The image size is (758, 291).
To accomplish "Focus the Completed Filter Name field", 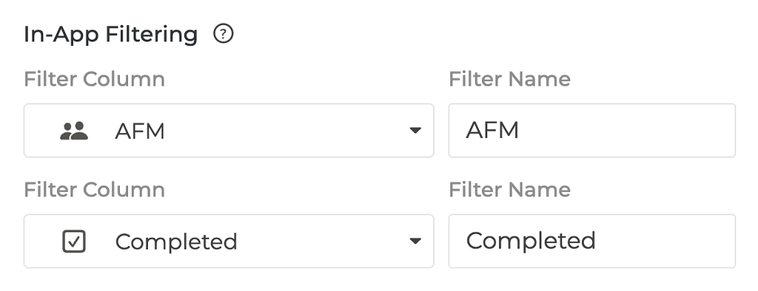I will [x=592, y=241].
